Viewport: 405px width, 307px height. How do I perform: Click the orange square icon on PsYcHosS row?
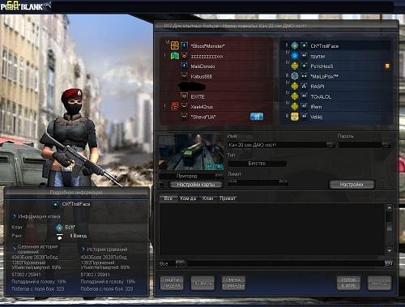387,66
